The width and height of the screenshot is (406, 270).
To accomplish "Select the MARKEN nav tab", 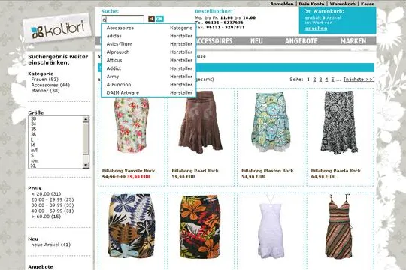I will [x=353, y=41].
